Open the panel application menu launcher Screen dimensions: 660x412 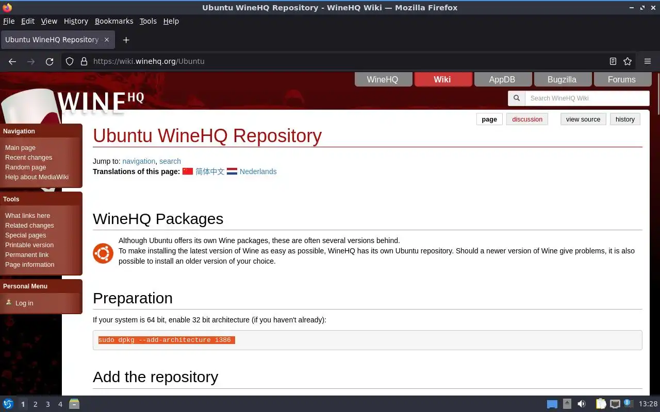(x=8, y=404)
